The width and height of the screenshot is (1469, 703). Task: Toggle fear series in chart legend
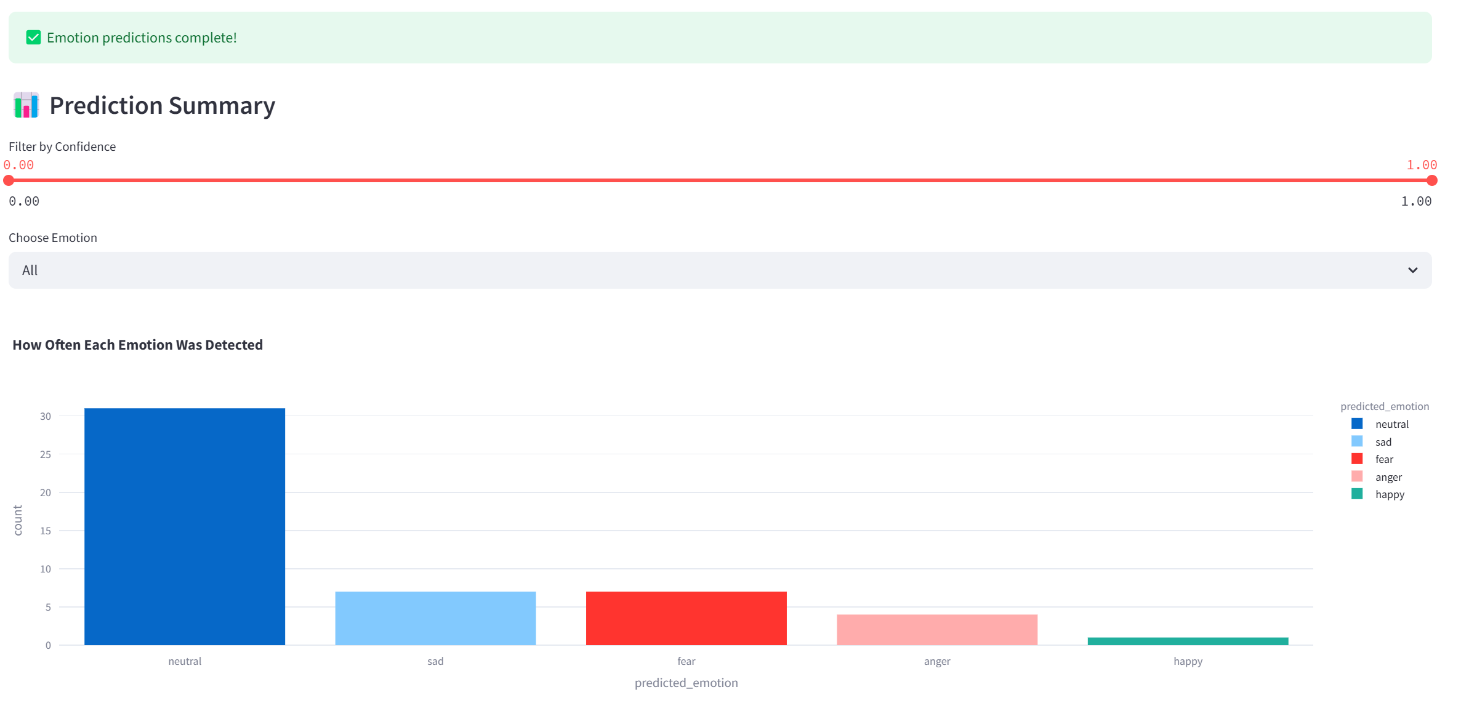[x=1383, y=459]
